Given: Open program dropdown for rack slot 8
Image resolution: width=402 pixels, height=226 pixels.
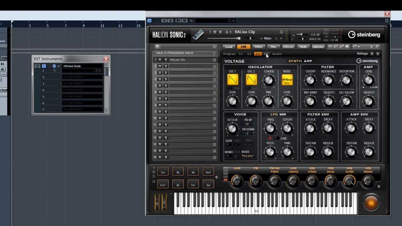Looking at the screenshot, I should click(215, 105).
